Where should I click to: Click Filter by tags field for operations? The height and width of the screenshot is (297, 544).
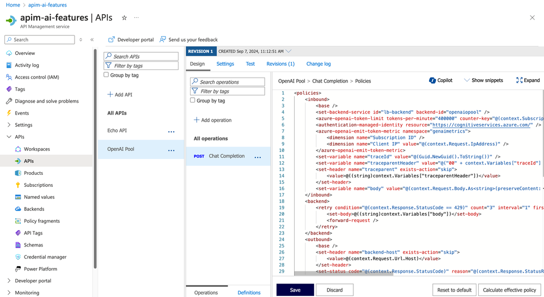228,91
